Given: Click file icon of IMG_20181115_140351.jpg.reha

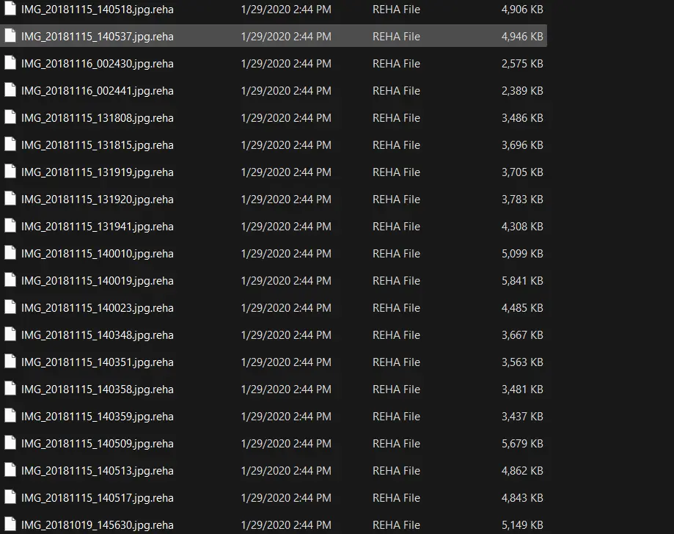Looking at the screenshot, I should point(10,361).
